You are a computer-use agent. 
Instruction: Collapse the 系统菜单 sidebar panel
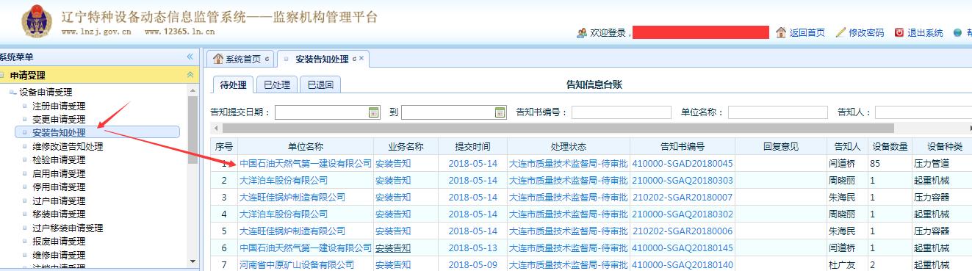coord(190,57)
